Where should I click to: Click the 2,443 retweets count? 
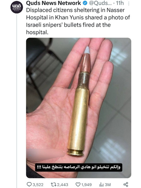pyautogui.click(x=62, y=185)
